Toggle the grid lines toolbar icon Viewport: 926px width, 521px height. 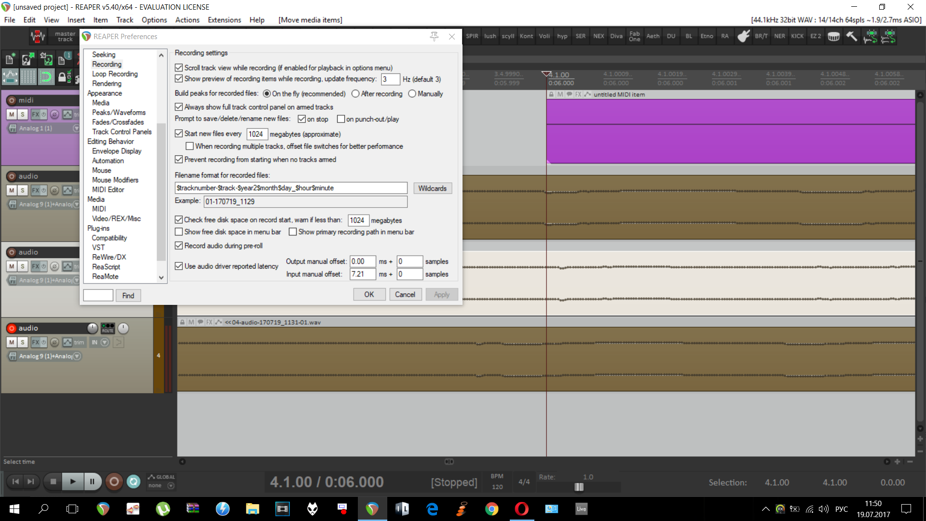click(x=27, y=77)
